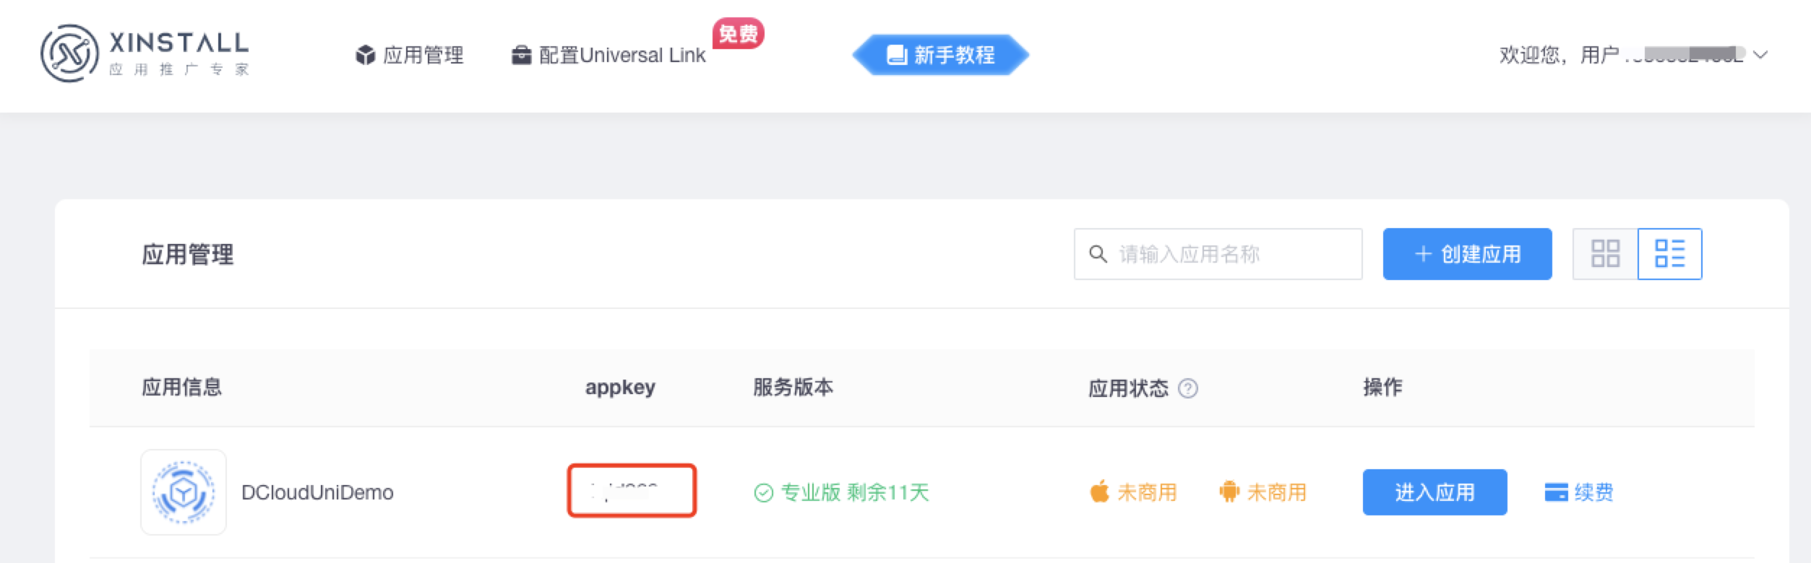
Task: Click the highlighted appkey cell
Action: coord(631,491)
